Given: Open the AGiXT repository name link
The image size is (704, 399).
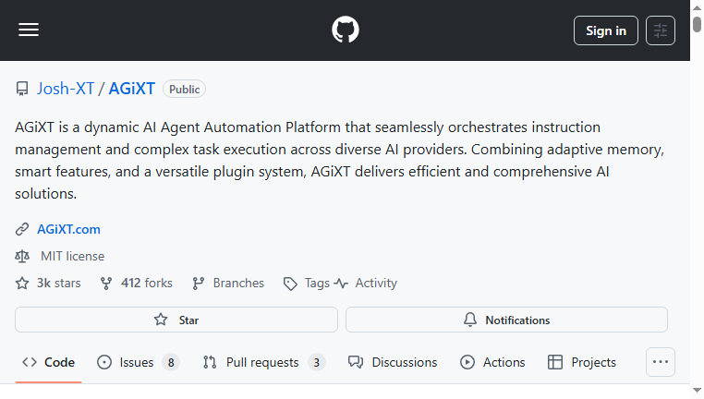Looking at the screenshot, I should tap(131, 89).
